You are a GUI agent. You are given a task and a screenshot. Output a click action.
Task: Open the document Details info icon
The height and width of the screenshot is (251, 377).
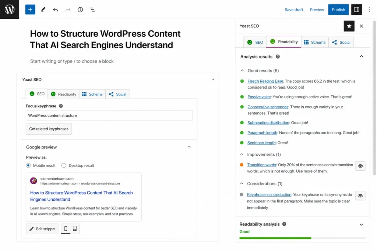(80, 10)
